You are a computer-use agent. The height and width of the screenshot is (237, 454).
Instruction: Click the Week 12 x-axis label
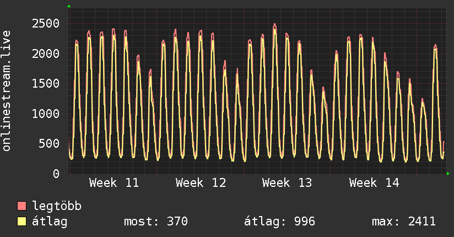[201, 183]
